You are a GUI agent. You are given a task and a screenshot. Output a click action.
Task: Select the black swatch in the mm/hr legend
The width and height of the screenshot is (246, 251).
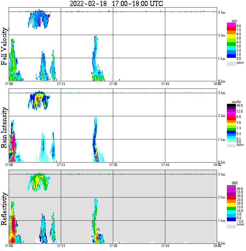click(x=231, y=105)
